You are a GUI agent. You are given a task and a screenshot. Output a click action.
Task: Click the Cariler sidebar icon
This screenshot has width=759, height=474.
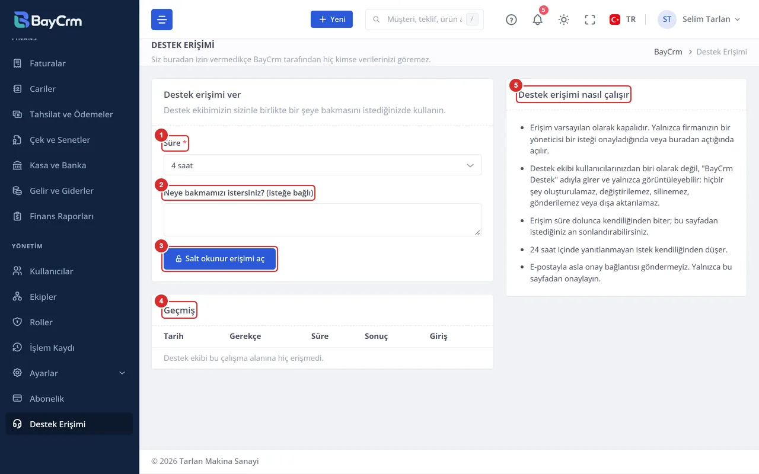coord(18,89)
